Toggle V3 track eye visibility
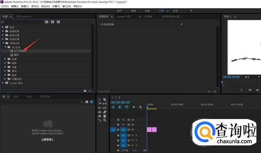This screenshot has width=261, height=153. (133, 119)
